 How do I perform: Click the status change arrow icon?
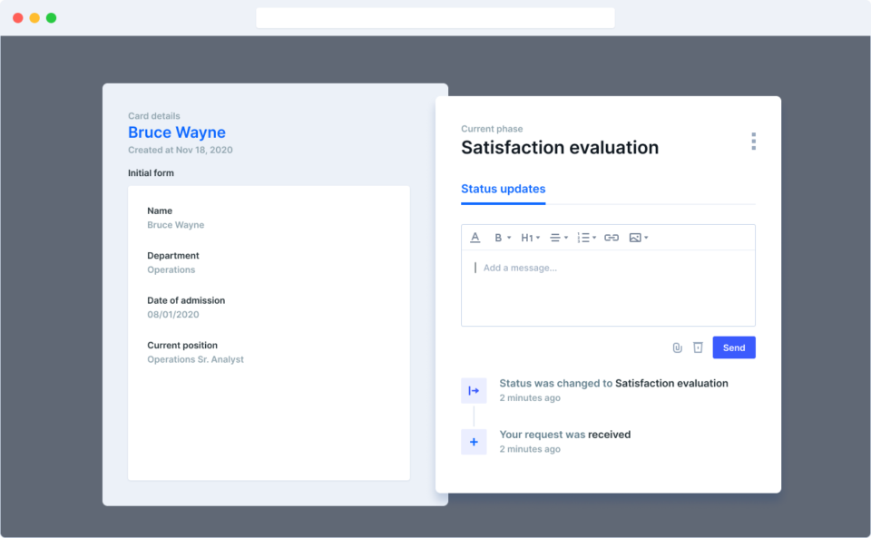point(474,390)
